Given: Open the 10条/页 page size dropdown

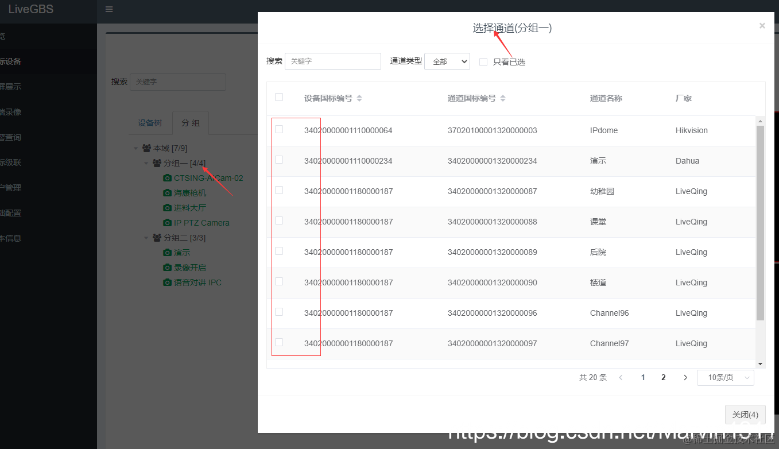Looking at the screenshot, I should click(726, 377).
